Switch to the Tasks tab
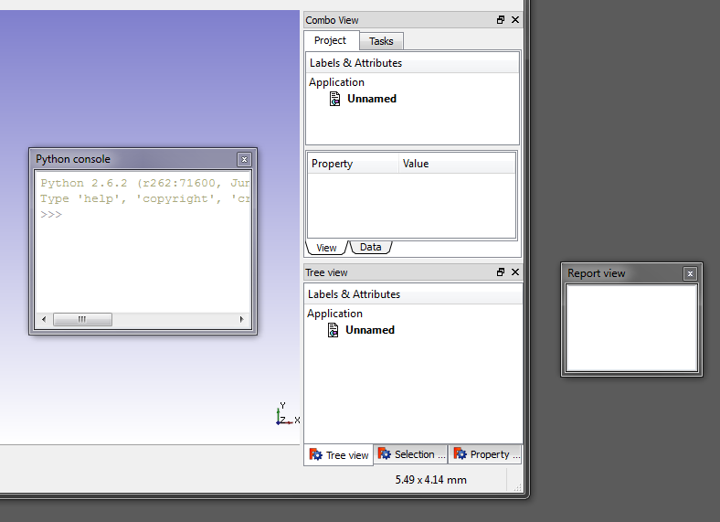This screenshot has height=522, width=720. [381, 41]
